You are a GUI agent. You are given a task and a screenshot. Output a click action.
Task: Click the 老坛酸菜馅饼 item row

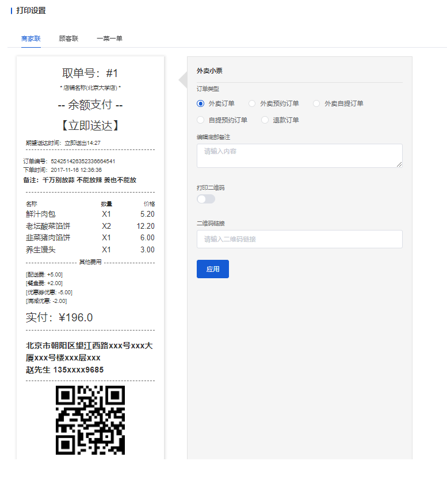point(90,226)
